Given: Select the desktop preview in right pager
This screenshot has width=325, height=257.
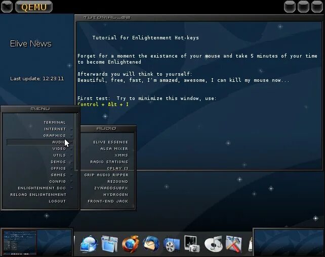Looking at the screenshot, I should 288,242.
